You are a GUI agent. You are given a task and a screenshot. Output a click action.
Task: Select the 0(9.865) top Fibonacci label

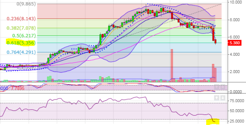[26, 4]
